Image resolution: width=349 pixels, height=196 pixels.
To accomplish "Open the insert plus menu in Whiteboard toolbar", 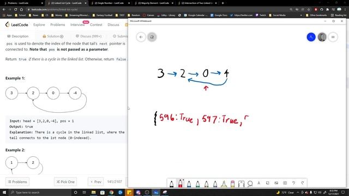I will [285, 183].
